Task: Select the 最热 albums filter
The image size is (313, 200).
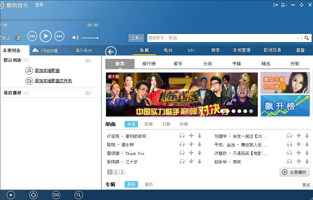Action: 149,185
